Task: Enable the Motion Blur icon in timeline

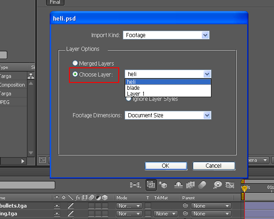Action: pos(202,185)
